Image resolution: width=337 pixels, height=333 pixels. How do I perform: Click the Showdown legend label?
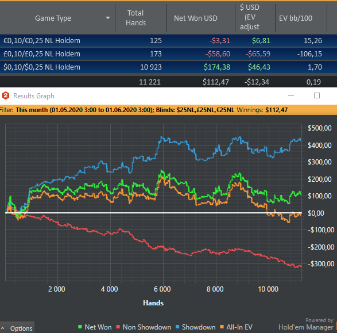click(x=199, y=327)
